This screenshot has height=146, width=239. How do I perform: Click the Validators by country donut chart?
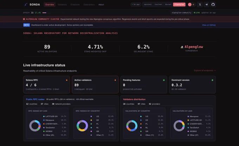pyautogui.click(x=132, y=126)
